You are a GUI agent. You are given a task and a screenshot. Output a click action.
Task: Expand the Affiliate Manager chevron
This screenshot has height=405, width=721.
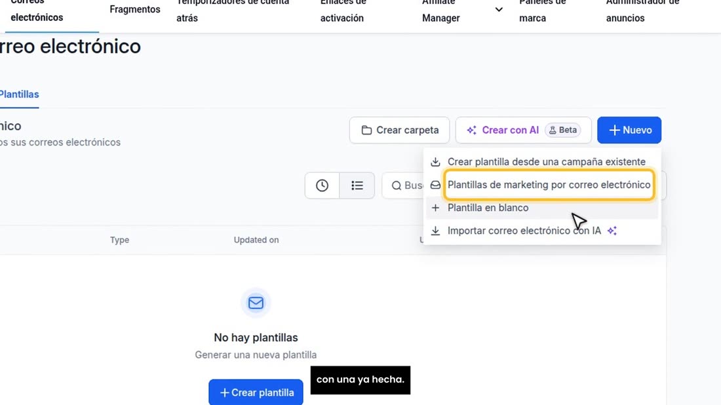[499, 10]
